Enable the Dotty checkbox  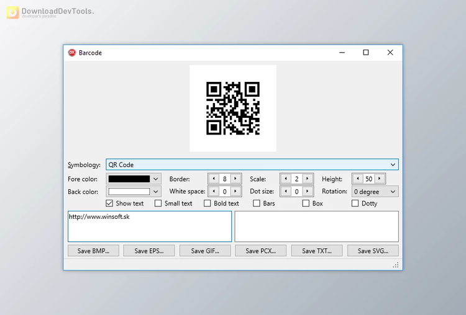(355, 203)
